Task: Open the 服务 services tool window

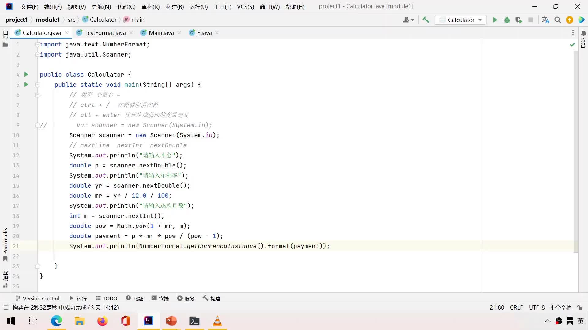Action: (186, 298)
